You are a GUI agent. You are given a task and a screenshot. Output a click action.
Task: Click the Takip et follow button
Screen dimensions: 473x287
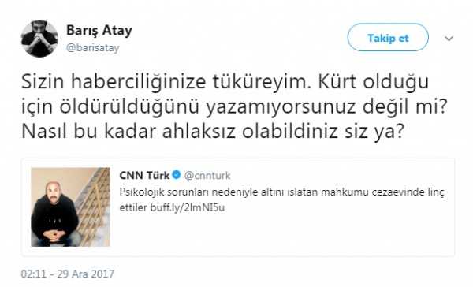click(388, 37)
